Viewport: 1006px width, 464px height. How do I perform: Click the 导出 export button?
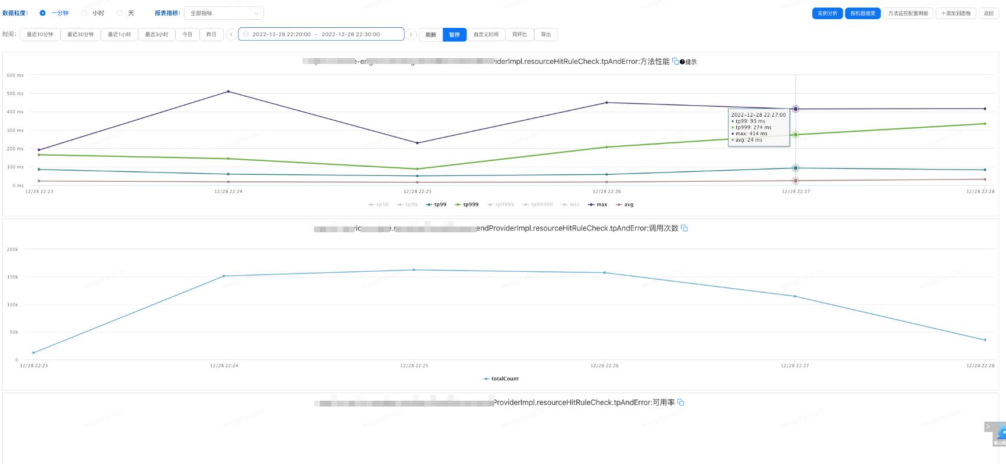546,34
